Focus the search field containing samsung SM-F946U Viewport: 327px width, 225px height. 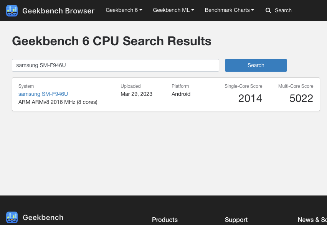click(115, 65)
